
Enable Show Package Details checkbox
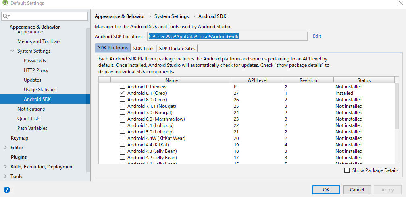(x=347, y=170)
